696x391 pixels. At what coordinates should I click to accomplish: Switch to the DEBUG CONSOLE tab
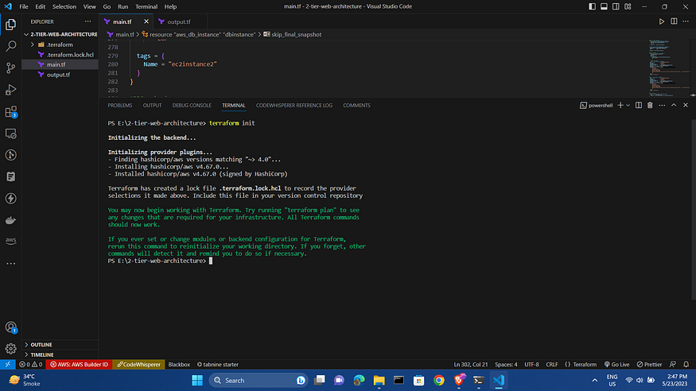[192, 105]
